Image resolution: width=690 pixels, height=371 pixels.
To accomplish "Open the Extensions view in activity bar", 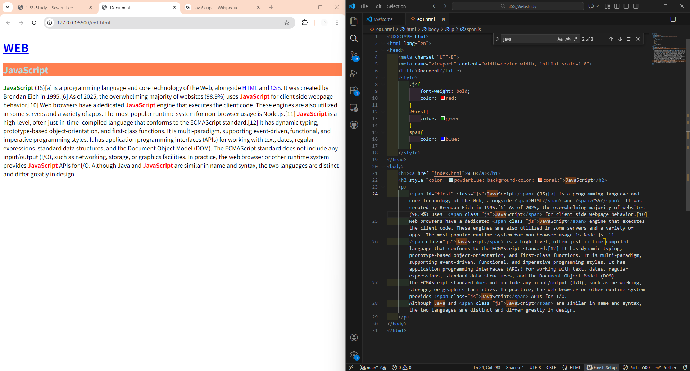I will click(x=354, y=91).
